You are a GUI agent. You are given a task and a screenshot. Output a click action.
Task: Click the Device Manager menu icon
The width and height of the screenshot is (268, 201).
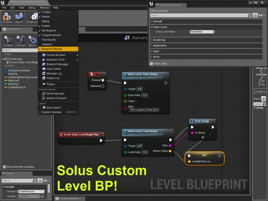coord(44,94)
